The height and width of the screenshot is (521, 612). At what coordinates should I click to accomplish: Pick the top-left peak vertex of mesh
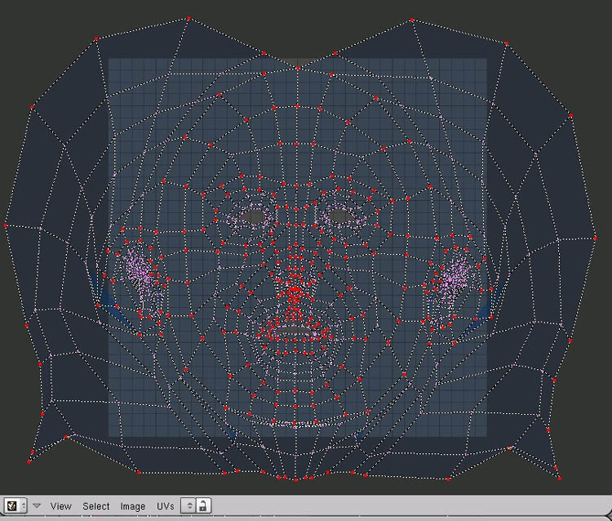click(x=188, y=18)
